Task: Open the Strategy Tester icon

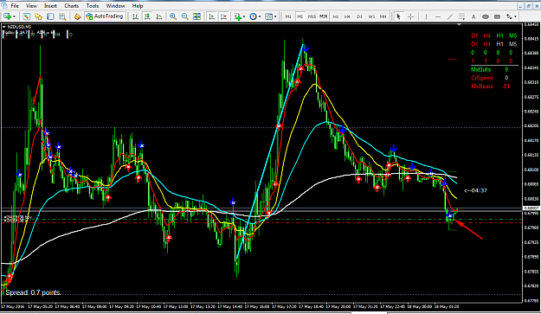Action: pyautogui.click(x=62, y=16)
